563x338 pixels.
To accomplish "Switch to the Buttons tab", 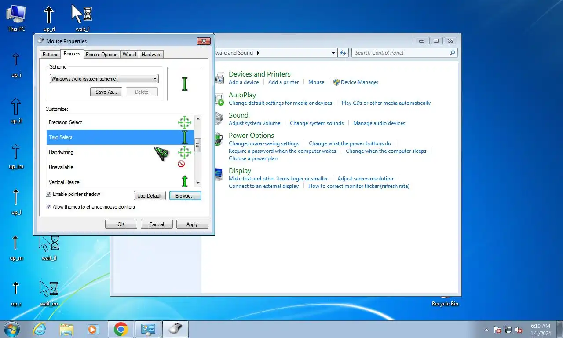I will [50, 55].
